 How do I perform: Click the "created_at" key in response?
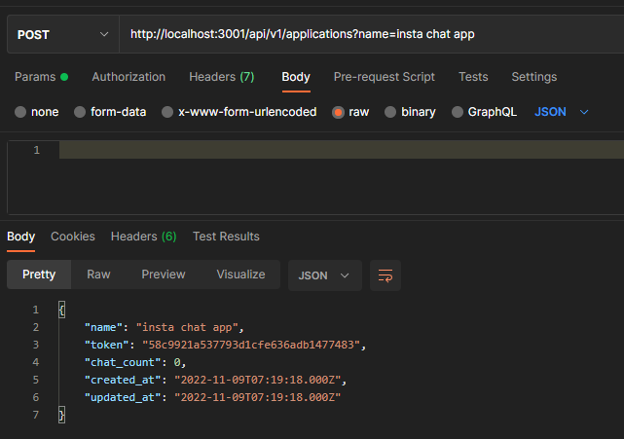point(123,380)
